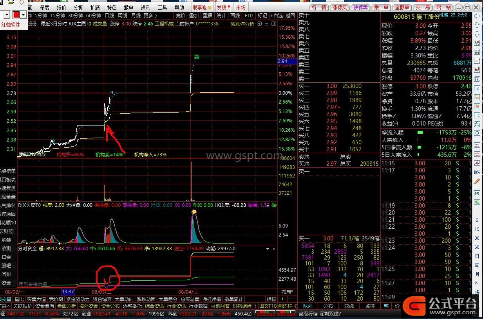Click the 行情 button
Viewport: 483px width, 319px height.
(319, 7)
